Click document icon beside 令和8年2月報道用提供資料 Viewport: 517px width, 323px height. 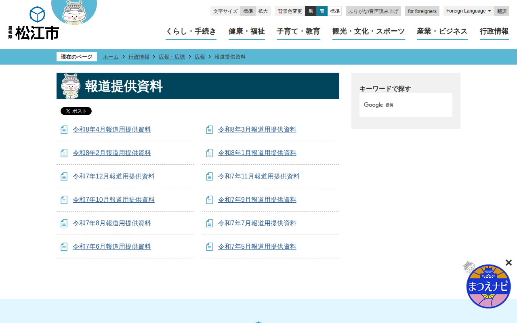point(64,153)
